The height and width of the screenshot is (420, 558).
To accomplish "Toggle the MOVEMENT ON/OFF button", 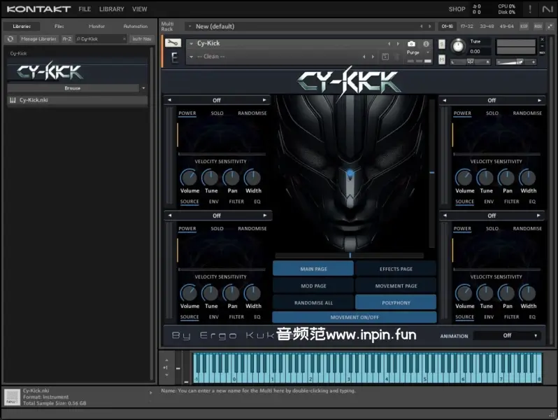I will coord(354,317).
